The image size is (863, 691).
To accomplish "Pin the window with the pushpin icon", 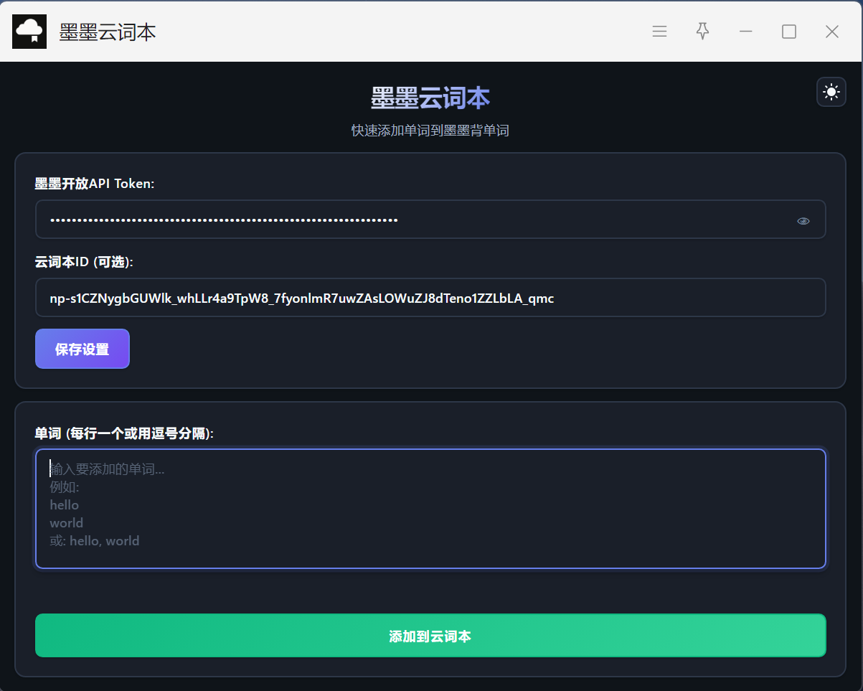I will coord(703,31).
